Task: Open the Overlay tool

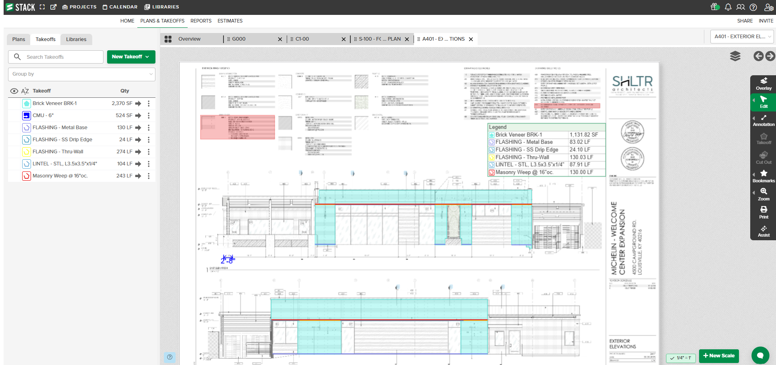Action: click(763, 84)
